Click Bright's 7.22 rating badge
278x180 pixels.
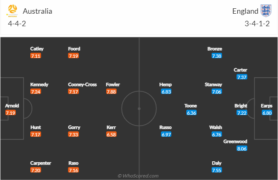point(242,113)
